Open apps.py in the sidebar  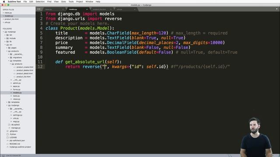[x=17, y=86]
